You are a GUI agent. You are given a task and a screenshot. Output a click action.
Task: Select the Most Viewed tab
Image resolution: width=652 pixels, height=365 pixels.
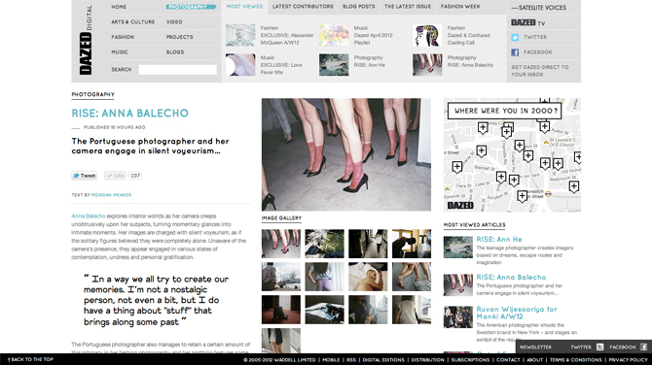point(244,7)
